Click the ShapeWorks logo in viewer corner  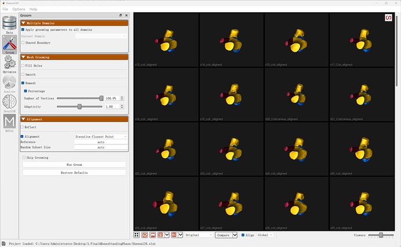pyautogui.click(x=388, y=17)
